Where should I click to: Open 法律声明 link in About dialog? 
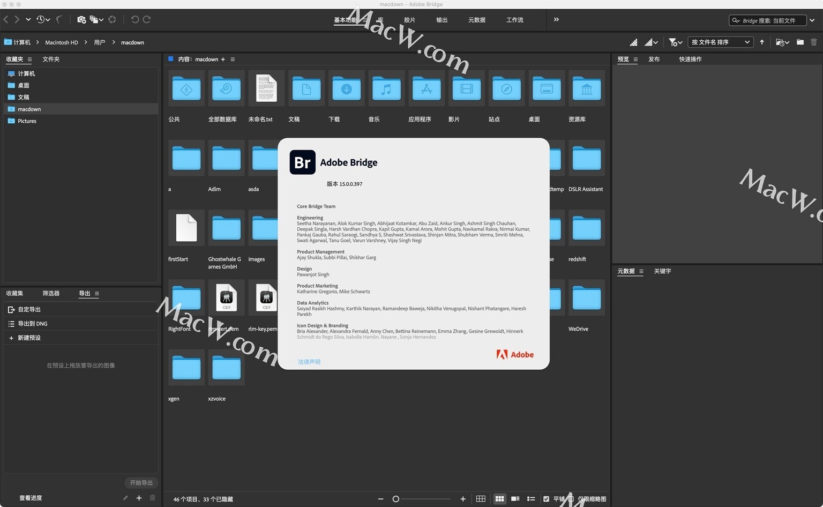[309, 362]
